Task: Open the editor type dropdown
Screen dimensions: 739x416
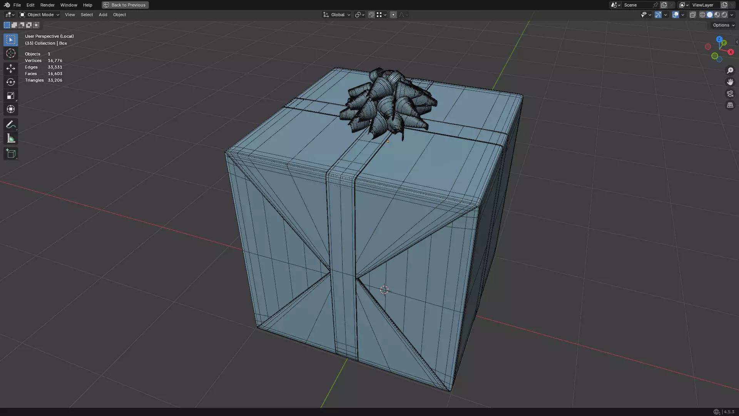Action: point(10,15)
